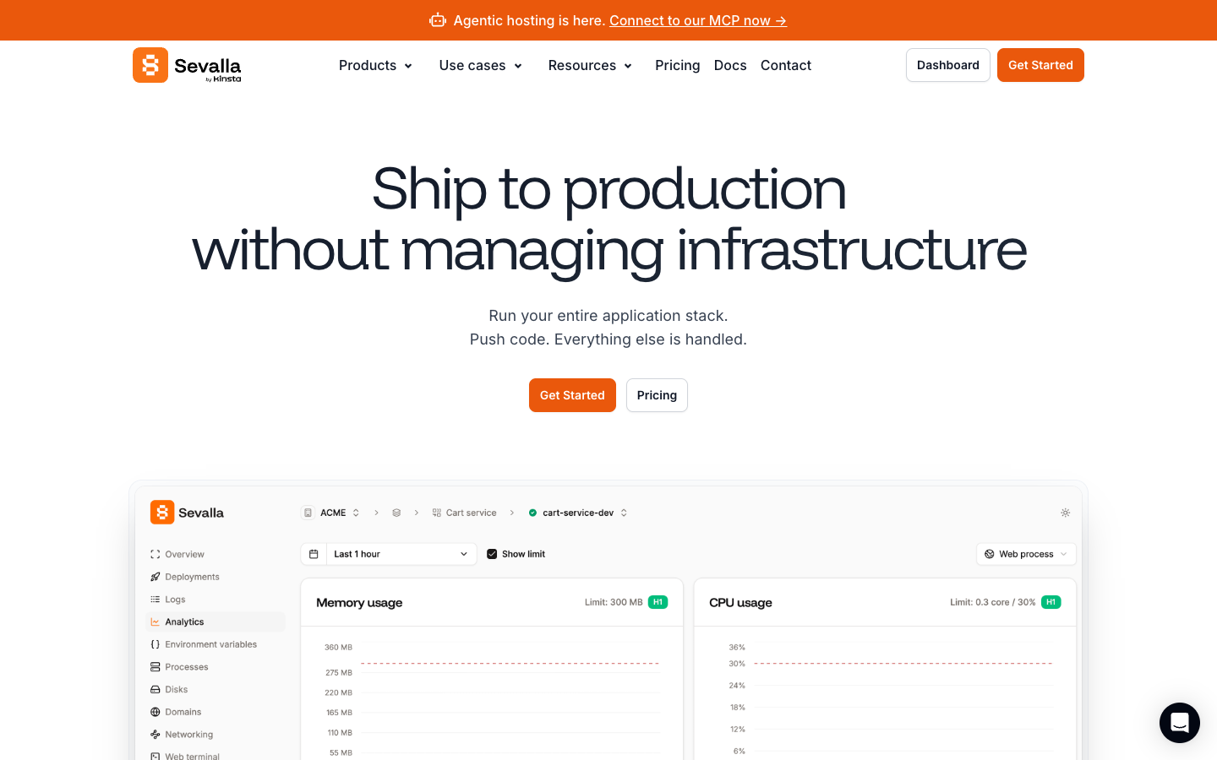Click the Overview sidebar icon
Image resolution: width=1217 pixels, height=760 pixels.
(x=156, y=555)
